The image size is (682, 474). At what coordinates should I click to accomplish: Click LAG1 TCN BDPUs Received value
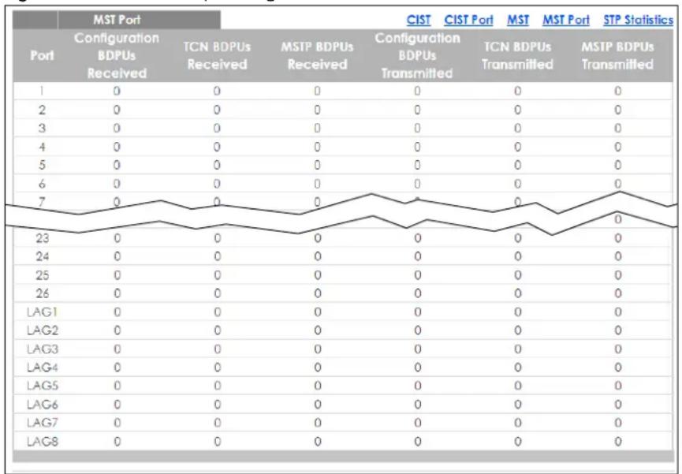pyautogui.click(x=217, y=312)
